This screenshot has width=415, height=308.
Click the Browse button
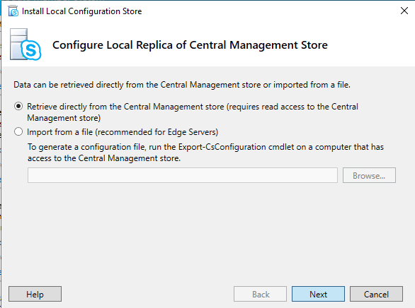369,175
